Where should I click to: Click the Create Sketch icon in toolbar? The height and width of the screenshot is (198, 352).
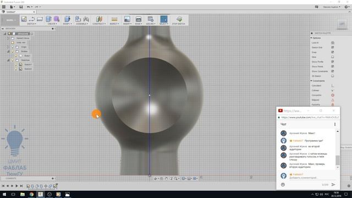tap(24, 19)
